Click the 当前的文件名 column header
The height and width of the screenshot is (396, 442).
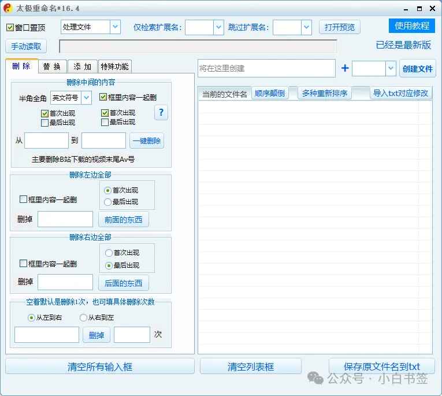pyautogui.click(x=224, y=94)
